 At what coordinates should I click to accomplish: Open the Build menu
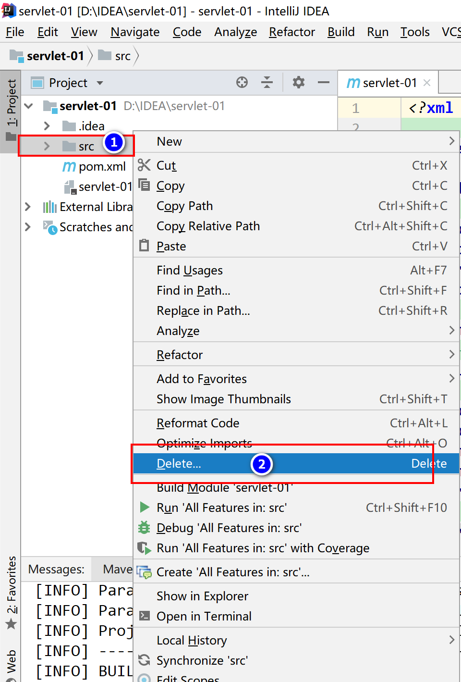point(341,32)
